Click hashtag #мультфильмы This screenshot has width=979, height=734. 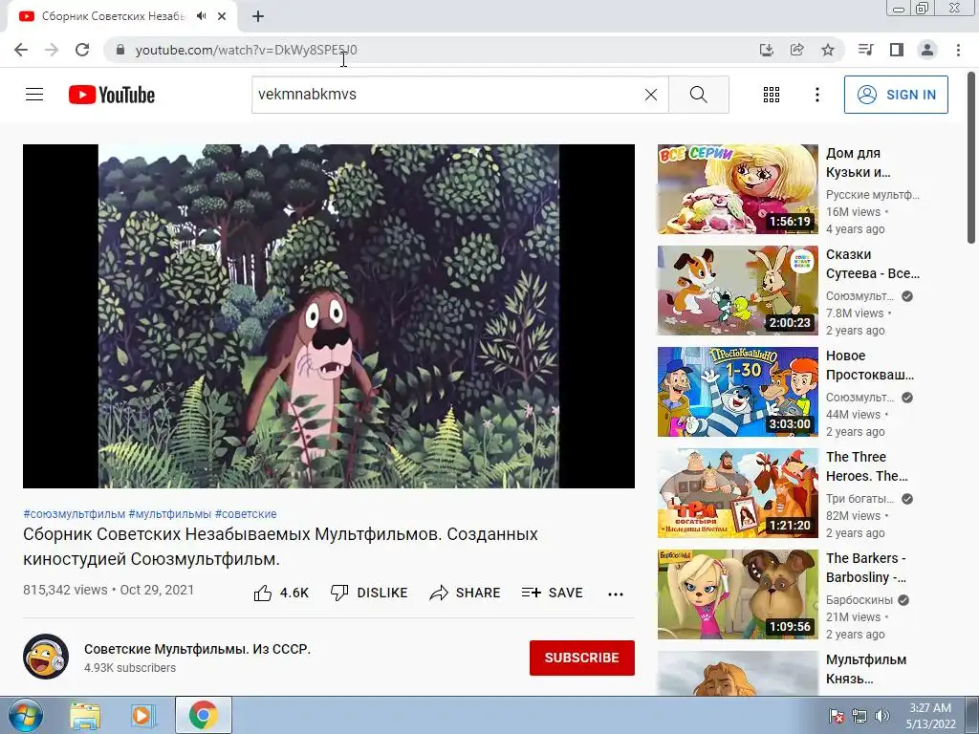point(170,514)
